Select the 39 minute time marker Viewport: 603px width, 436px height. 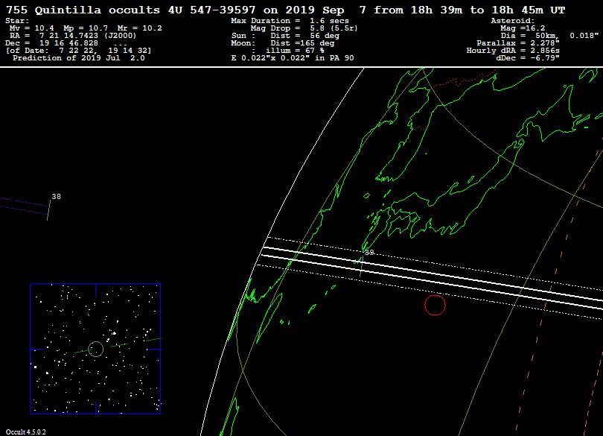(x=369, y=252)
